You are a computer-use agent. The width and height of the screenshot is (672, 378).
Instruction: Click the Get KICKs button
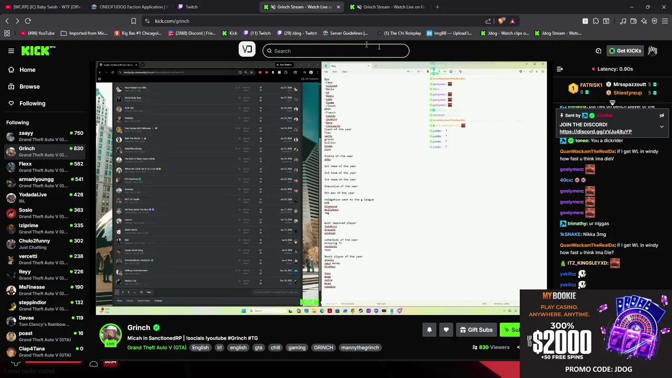(x=625, y=51)
